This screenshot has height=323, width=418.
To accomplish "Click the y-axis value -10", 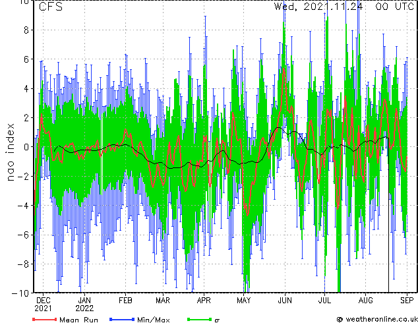I will click(x=20, y=293).
